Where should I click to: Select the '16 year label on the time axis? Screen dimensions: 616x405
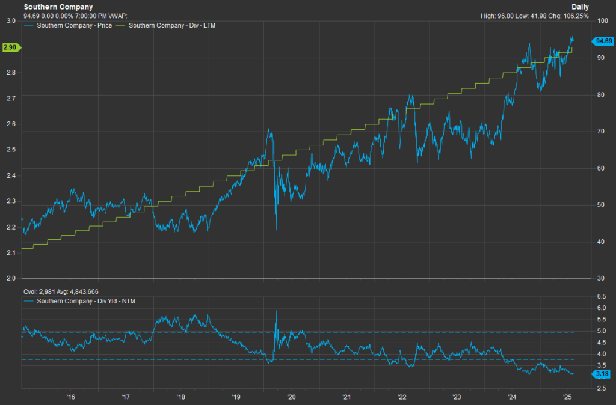(70, 397)
